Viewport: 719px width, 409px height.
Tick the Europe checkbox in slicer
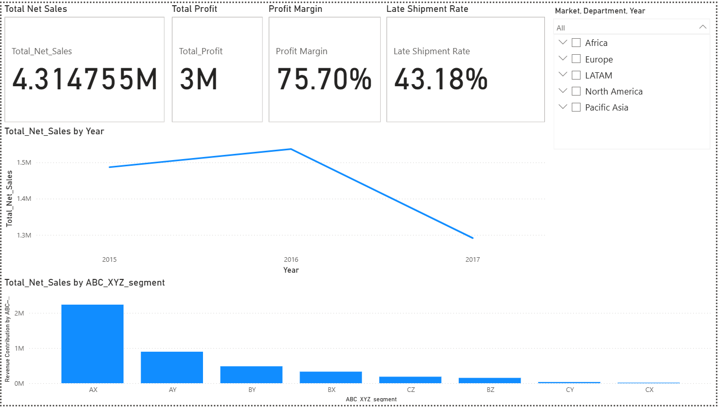pyautogui.click(x=576, y=59)
